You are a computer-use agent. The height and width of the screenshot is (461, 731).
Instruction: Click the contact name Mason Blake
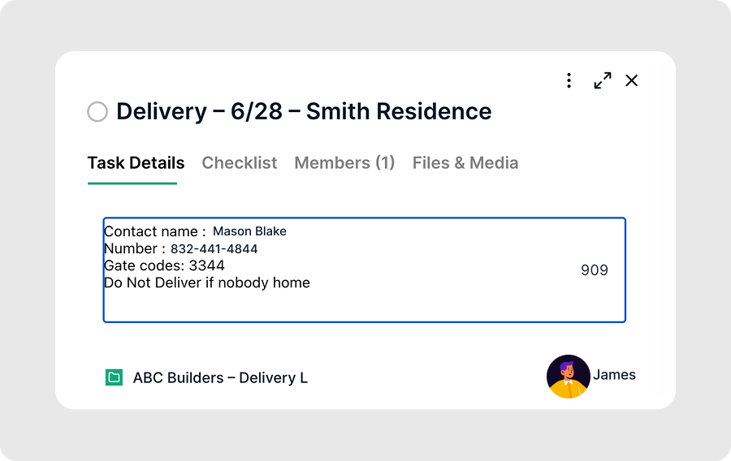click(249, 231)
